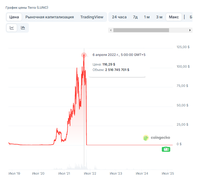Open the green news events badge
Viewport: 197px width, 180px height.
click(166, 149)
